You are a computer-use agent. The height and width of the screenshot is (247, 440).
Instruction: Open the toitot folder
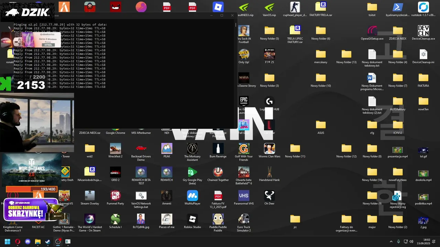pos(372,10)
